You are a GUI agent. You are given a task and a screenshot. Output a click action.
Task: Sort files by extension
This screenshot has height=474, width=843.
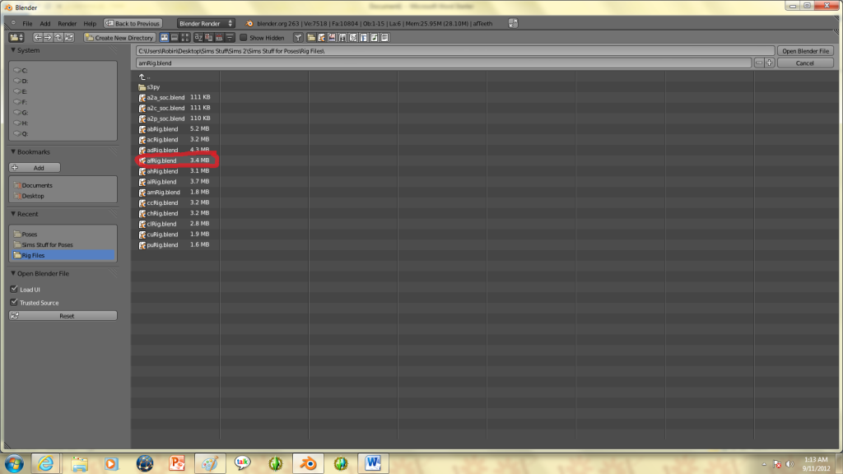[208, 38]
